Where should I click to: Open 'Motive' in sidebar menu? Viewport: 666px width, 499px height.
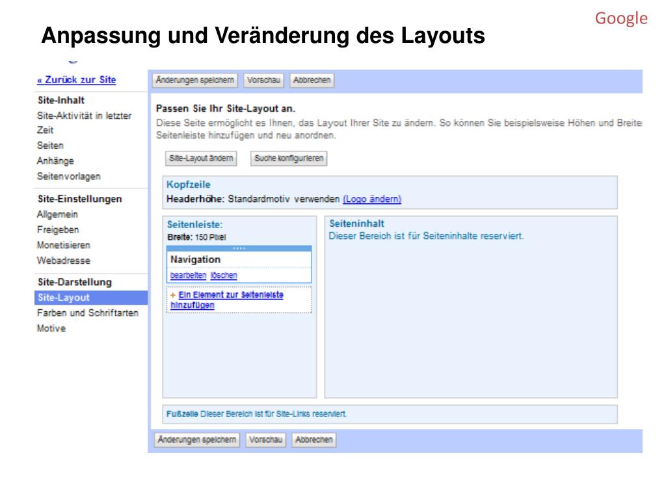(51, 328)
